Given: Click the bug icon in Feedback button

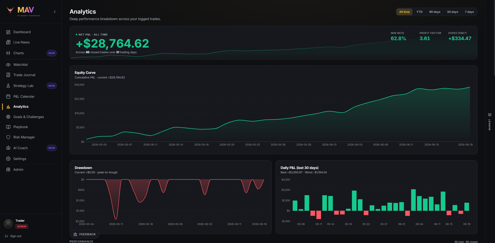Looking at the screenshot, I should tap(75, 234).
